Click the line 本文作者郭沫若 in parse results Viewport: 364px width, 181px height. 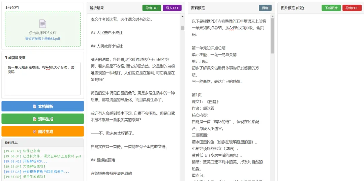[122, 19]
